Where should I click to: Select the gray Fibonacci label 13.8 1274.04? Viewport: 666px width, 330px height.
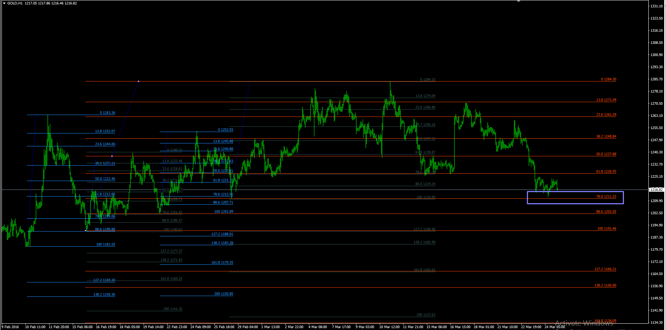click(425, 96)
